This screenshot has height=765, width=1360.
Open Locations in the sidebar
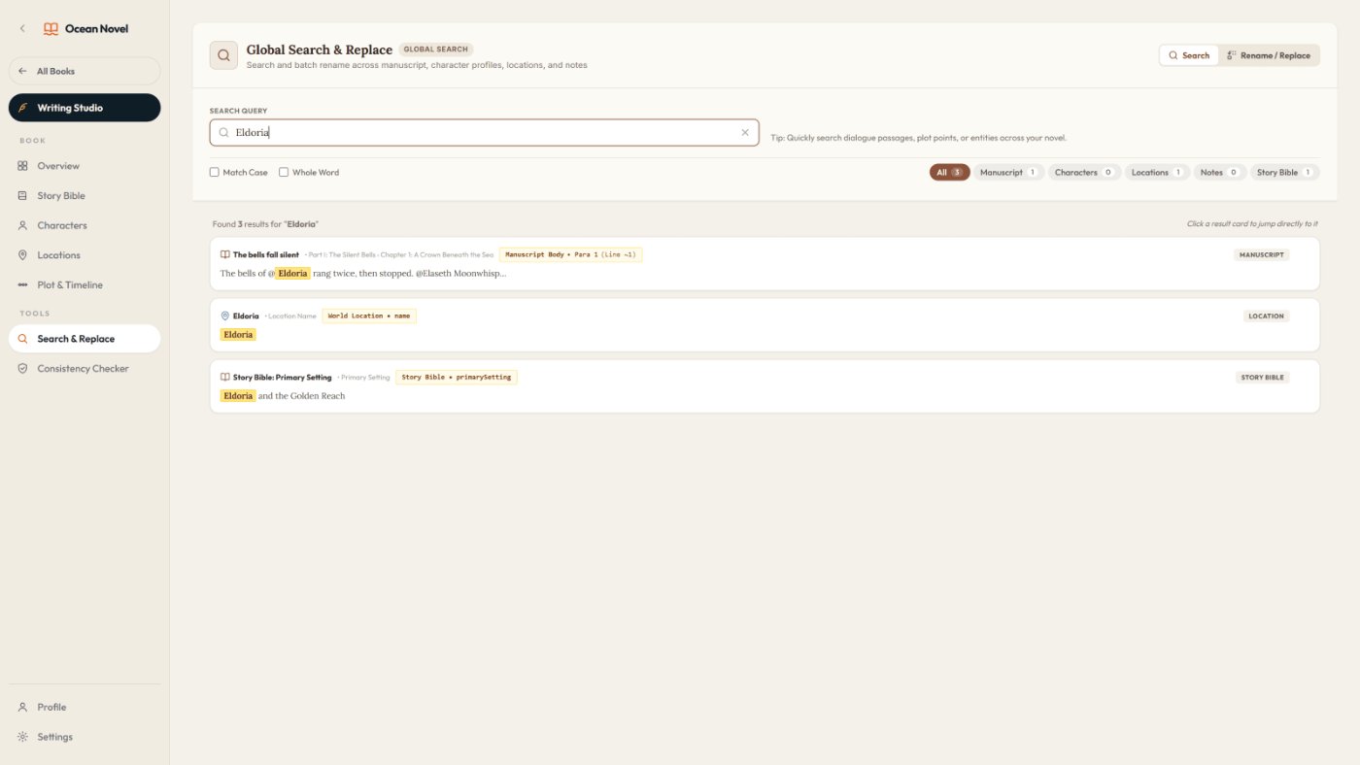click(x=85, y=255)
